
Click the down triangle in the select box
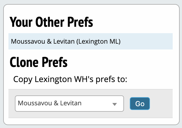pyautogui.click(x=115, y=104)
